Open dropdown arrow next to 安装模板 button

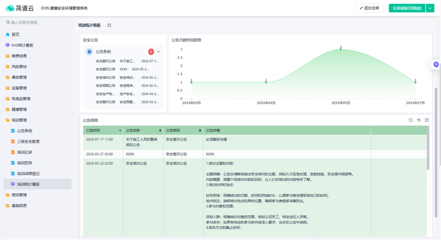point(430,8)
